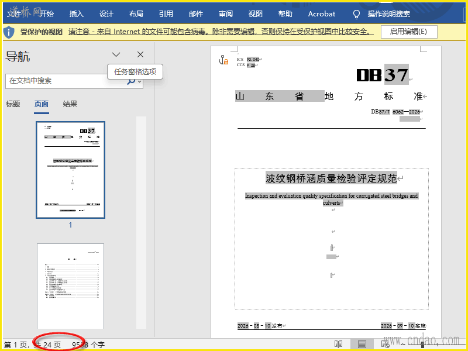Screen dimensions: 468x351
Task: Click the anchor lock icon in document
Action: (223, 60)
